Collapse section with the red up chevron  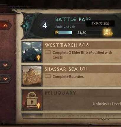point(5,26)
